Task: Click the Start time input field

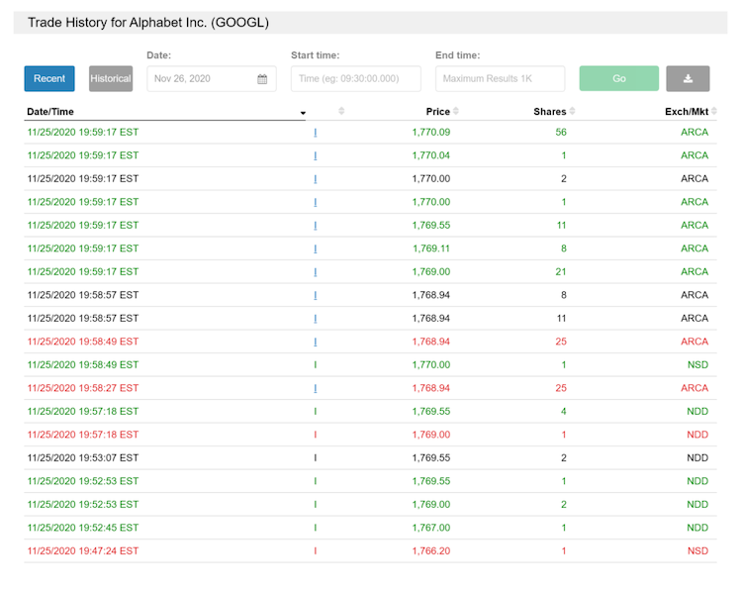Action: coord(355,79)
